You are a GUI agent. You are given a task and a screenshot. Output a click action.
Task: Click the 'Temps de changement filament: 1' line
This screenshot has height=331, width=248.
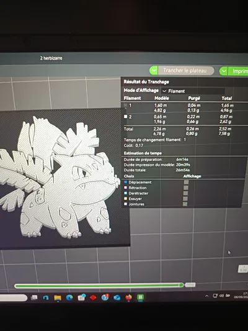pyautogui.click(x=155, y=140)
